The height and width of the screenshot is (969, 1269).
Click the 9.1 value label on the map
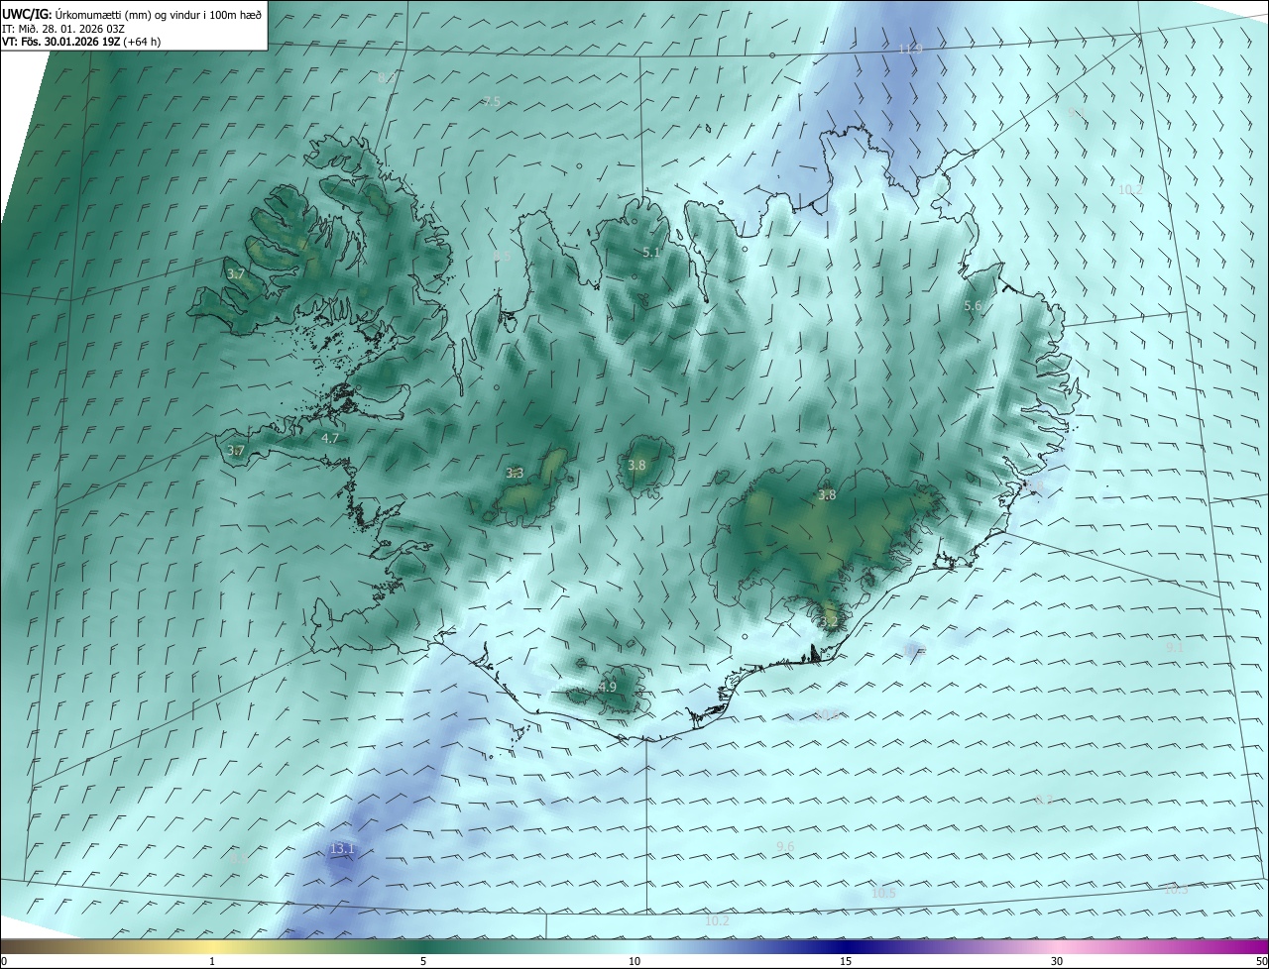[1175, 646]
